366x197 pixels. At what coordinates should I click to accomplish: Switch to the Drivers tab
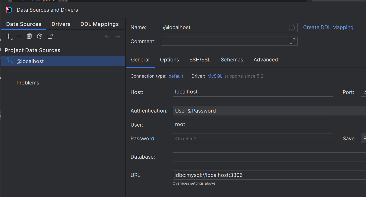[x=61, y=24]
